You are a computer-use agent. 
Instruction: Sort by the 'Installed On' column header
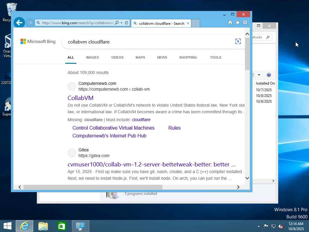point(265,83)
